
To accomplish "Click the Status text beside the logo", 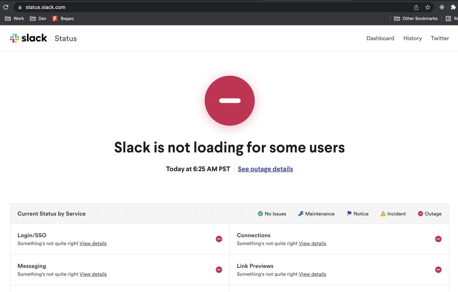I will coord(66,38).
